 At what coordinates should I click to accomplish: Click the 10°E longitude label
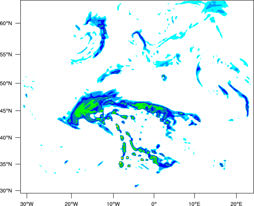pyautogui.click(x=194, y=204)
